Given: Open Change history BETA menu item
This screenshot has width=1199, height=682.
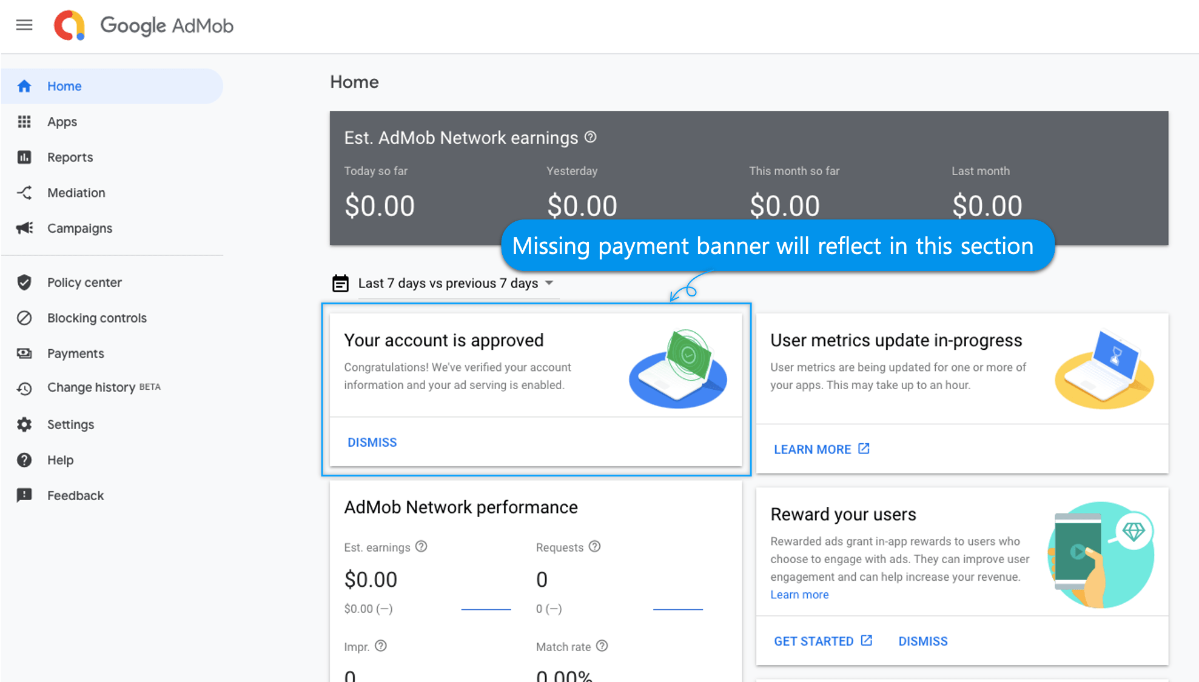Looking at the screenshot, I should (91, 387).
